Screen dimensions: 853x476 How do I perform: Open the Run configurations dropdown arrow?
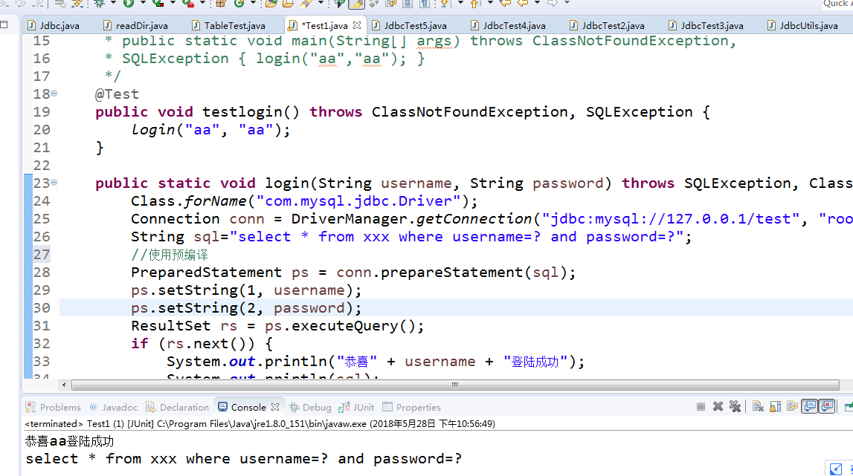143,3
